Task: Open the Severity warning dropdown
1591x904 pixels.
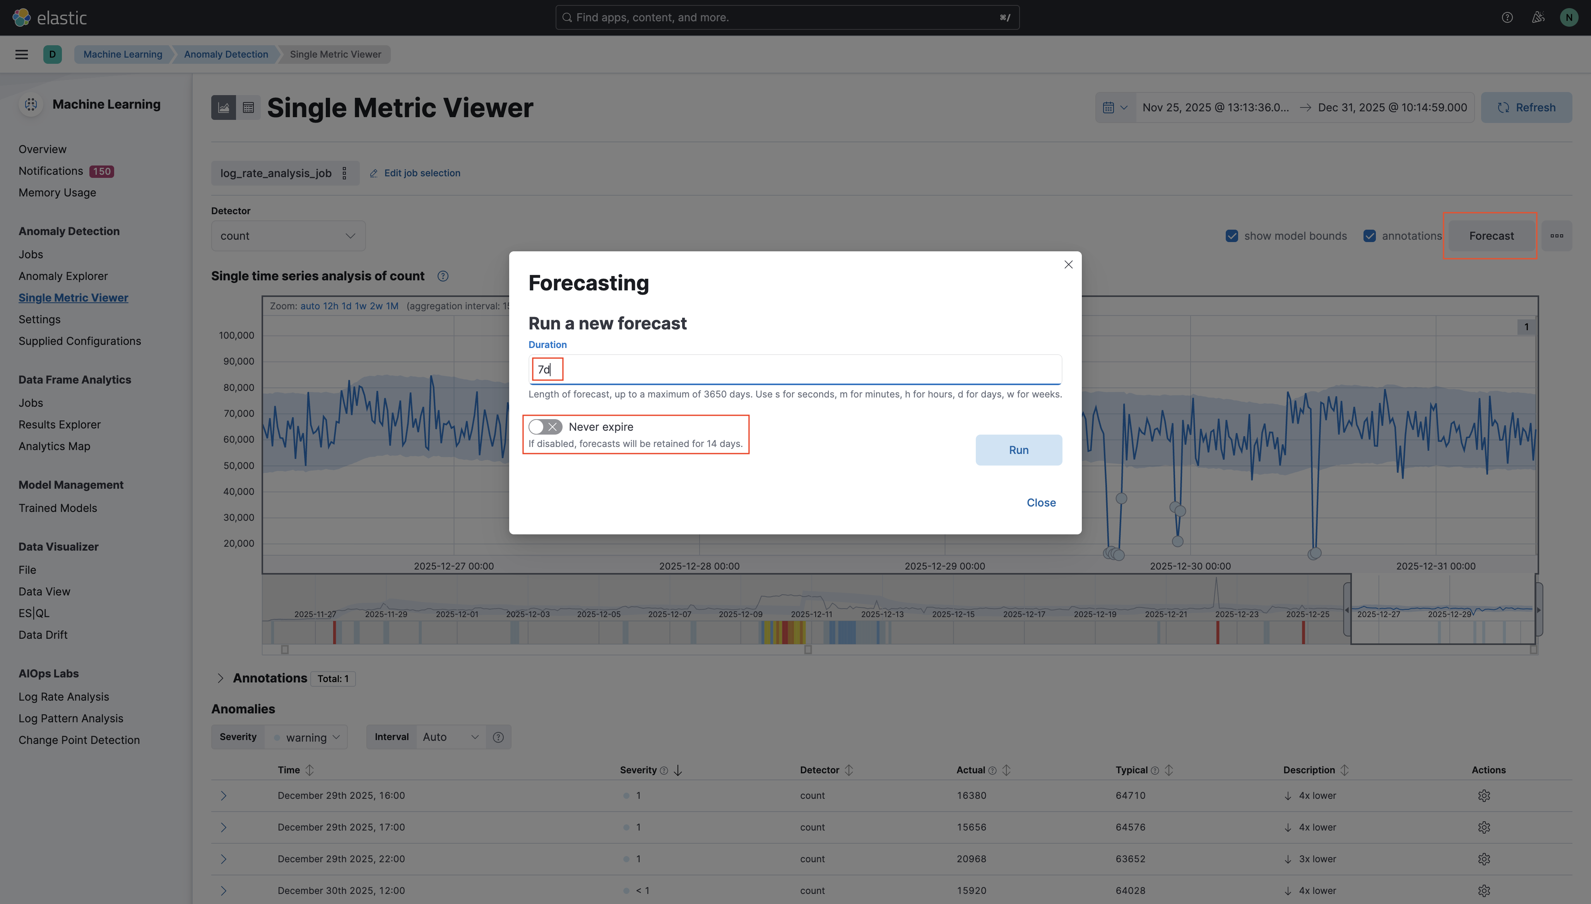Action: coord(306,737)
